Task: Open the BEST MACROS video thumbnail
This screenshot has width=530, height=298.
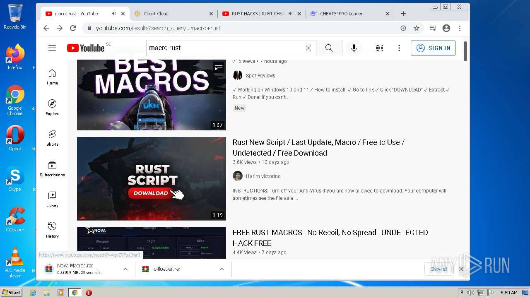Action: (152, 95)
